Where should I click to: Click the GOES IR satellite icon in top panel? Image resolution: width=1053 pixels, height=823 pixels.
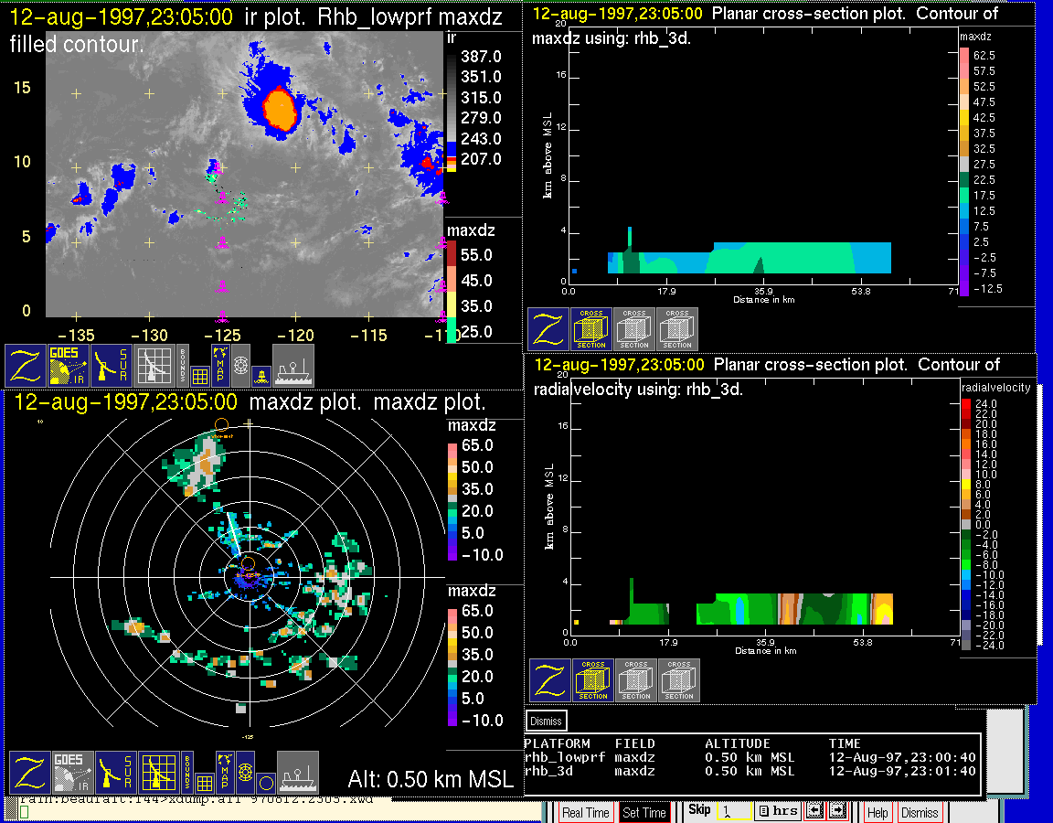69,366
